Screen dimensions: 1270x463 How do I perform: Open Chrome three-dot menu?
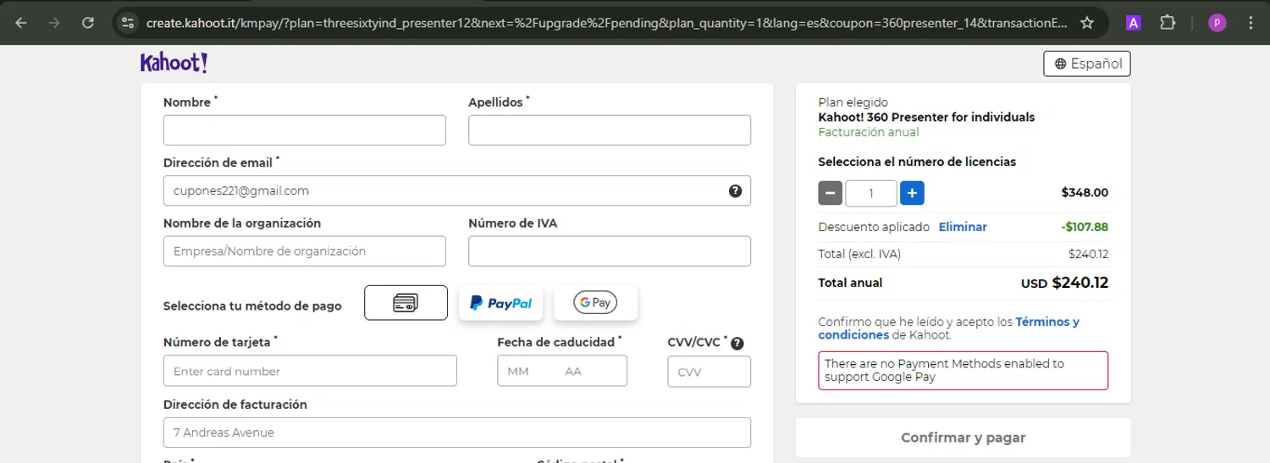click(x=1251, y=23)
